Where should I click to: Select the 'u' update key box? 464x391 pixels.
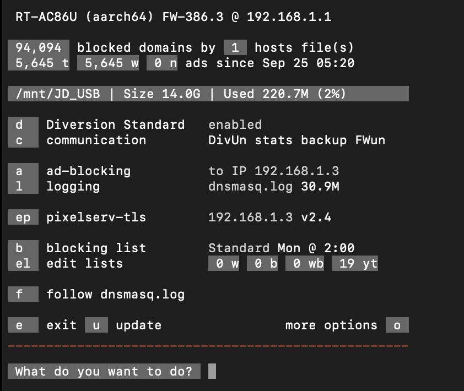96,325
